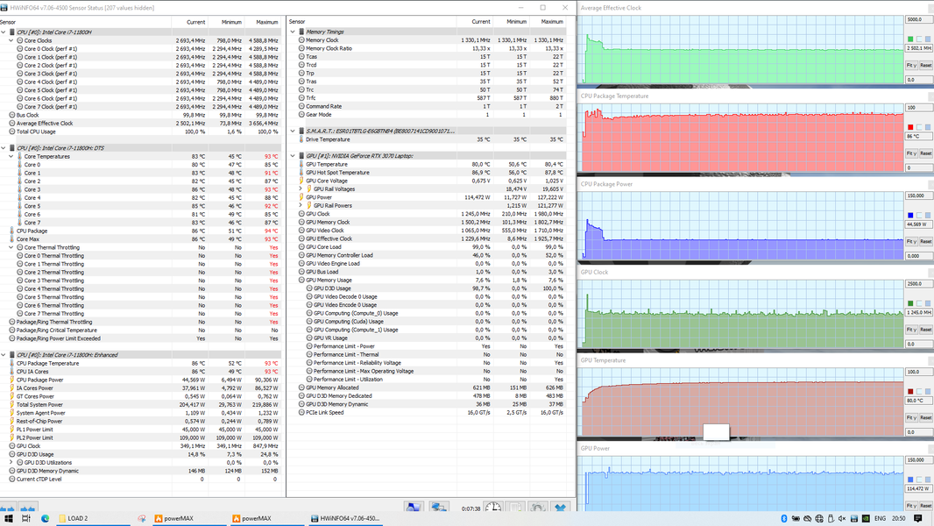Image resolution: width=934 pixels, height=526 pixels.
Task: Open sensor settings gear icon
Action: [x=537, y=508]
